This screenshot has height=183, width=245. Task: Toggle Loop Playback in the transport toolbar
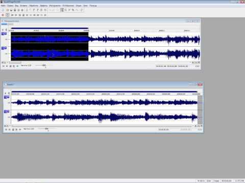pos(8,15)
